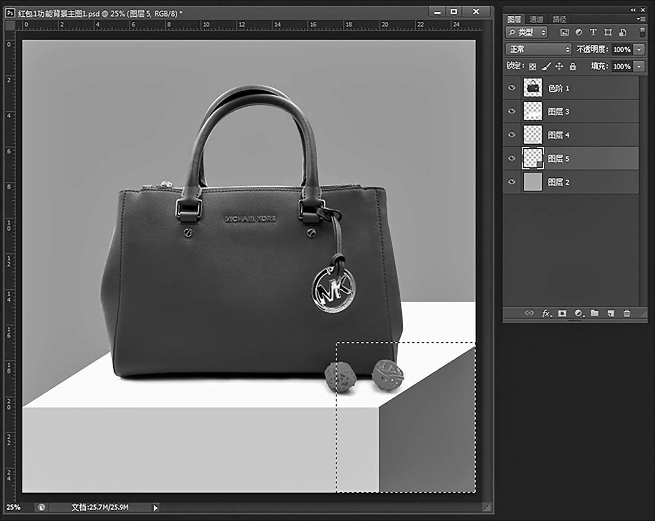Create a new layer group folder
Image resolution: width=655 pixels, height=521 pixels.
[594, 313]
